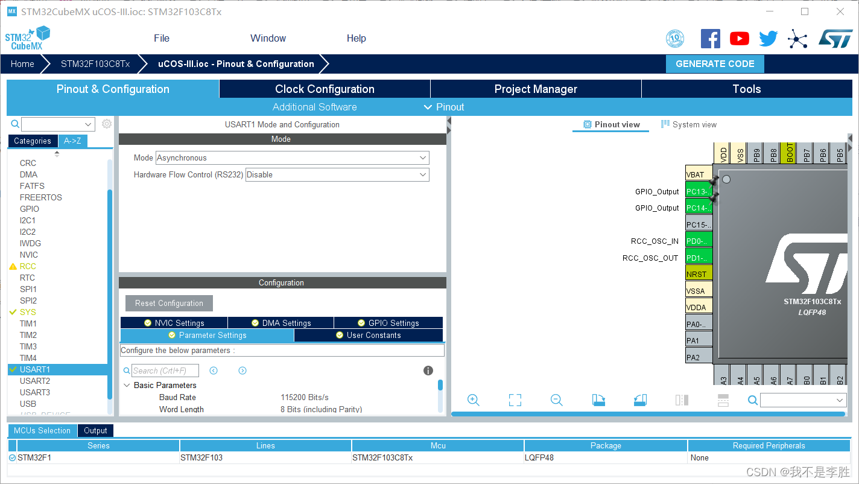Collapse the left panel via top arrow
The height and width of the screenshot is (484, 859).
(449, 121)
